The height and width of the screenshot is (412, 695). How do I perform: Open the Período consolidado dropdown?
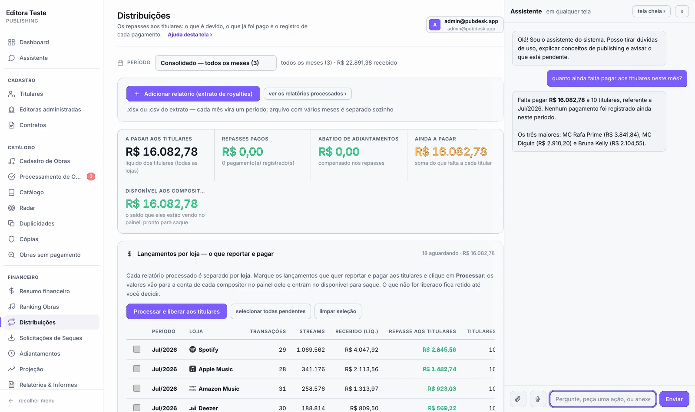(216, 63)
